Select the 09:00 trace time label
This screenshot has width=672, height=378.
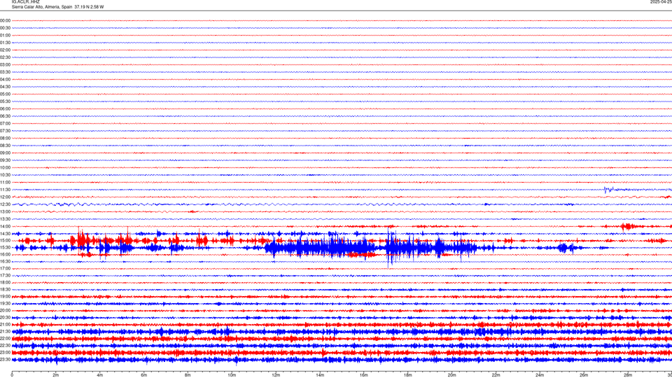(5, 153)
